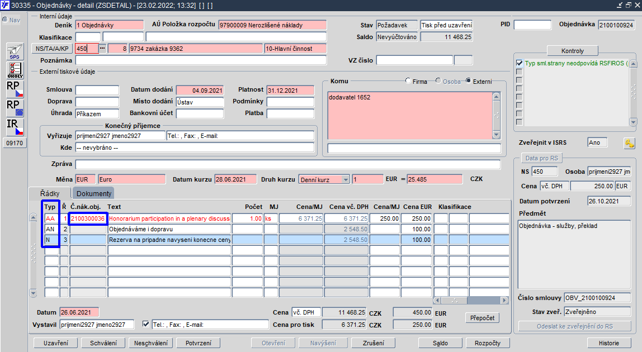Open the SPS paper-plane icon in sidebar
The height and width of the screenshot is (352, 642).
15,51
